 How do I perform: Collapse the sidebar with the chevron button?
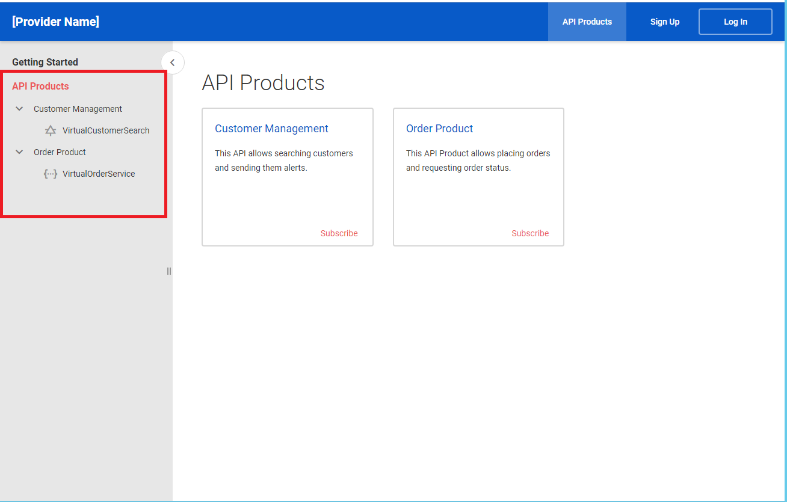pyautogui.click(x=173, y=63)
